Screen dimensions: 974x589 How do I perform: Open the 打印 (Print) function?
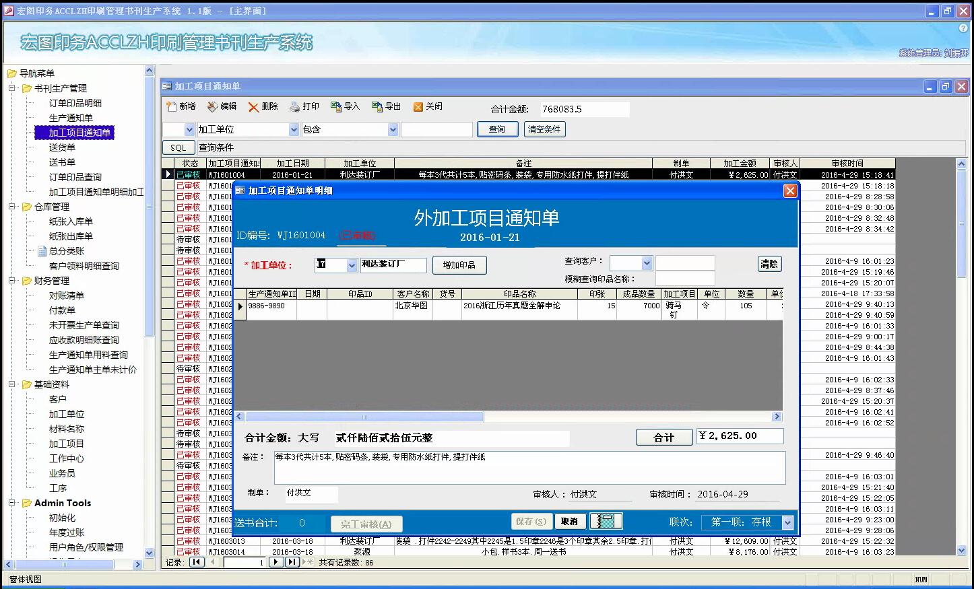pos(303,106)
